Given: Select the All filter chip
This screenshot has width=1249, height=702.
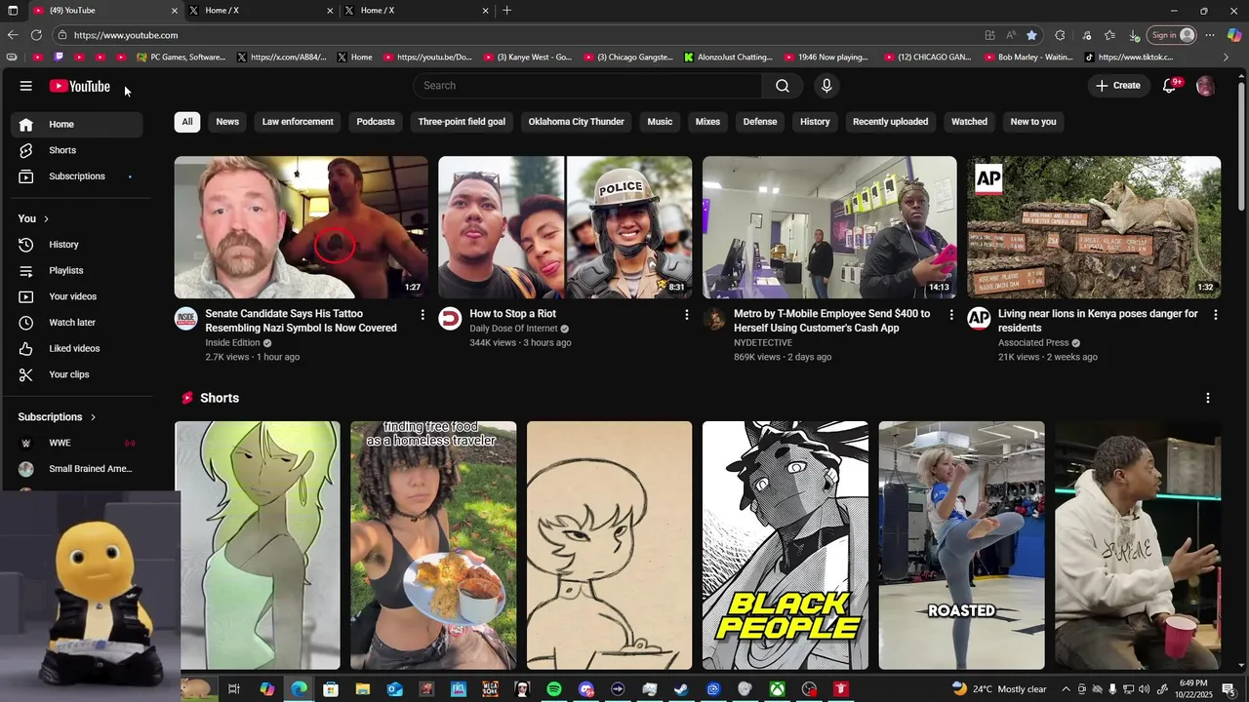Looking at the screenshot, I should click(x=187, y=122).
